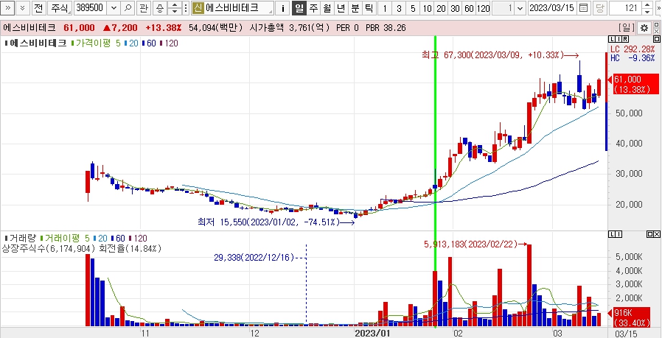Click the candle count field 121
Screen dimensions: 662x338
pos(626,7)
